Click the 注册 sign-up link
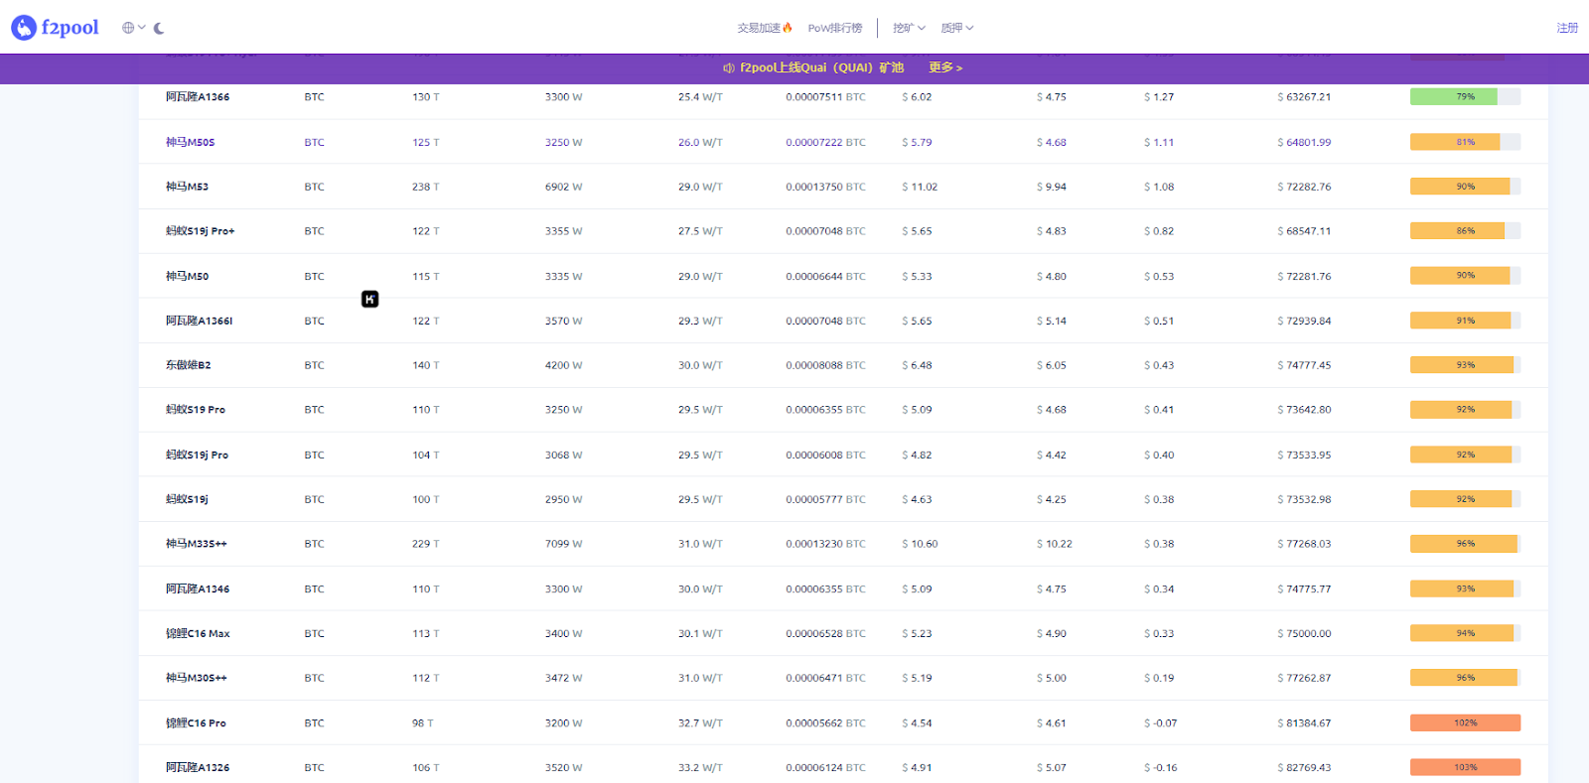This screenshot has height=783, width=1589. pos(1567,28)
